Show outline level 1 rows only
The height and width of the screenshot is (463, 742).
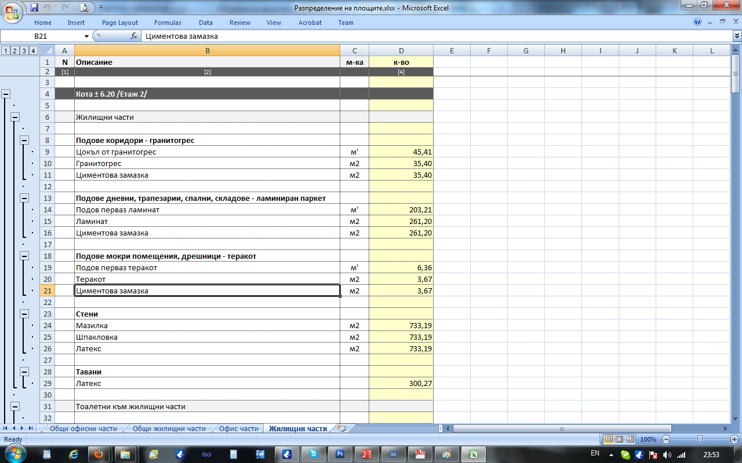click(x=5, y=50)
